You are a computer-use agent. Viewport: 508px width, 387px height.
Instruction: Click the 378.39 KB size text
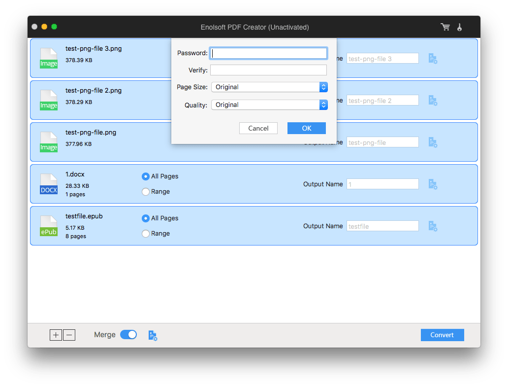click(79, 60)
